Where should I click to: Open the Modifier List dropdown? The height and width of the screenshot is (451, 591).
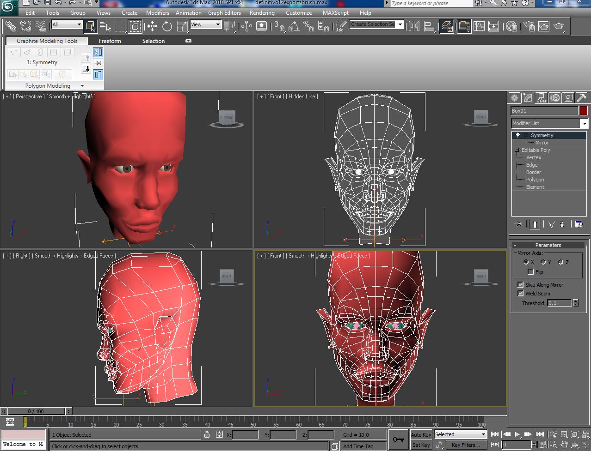tap(584, 123)
